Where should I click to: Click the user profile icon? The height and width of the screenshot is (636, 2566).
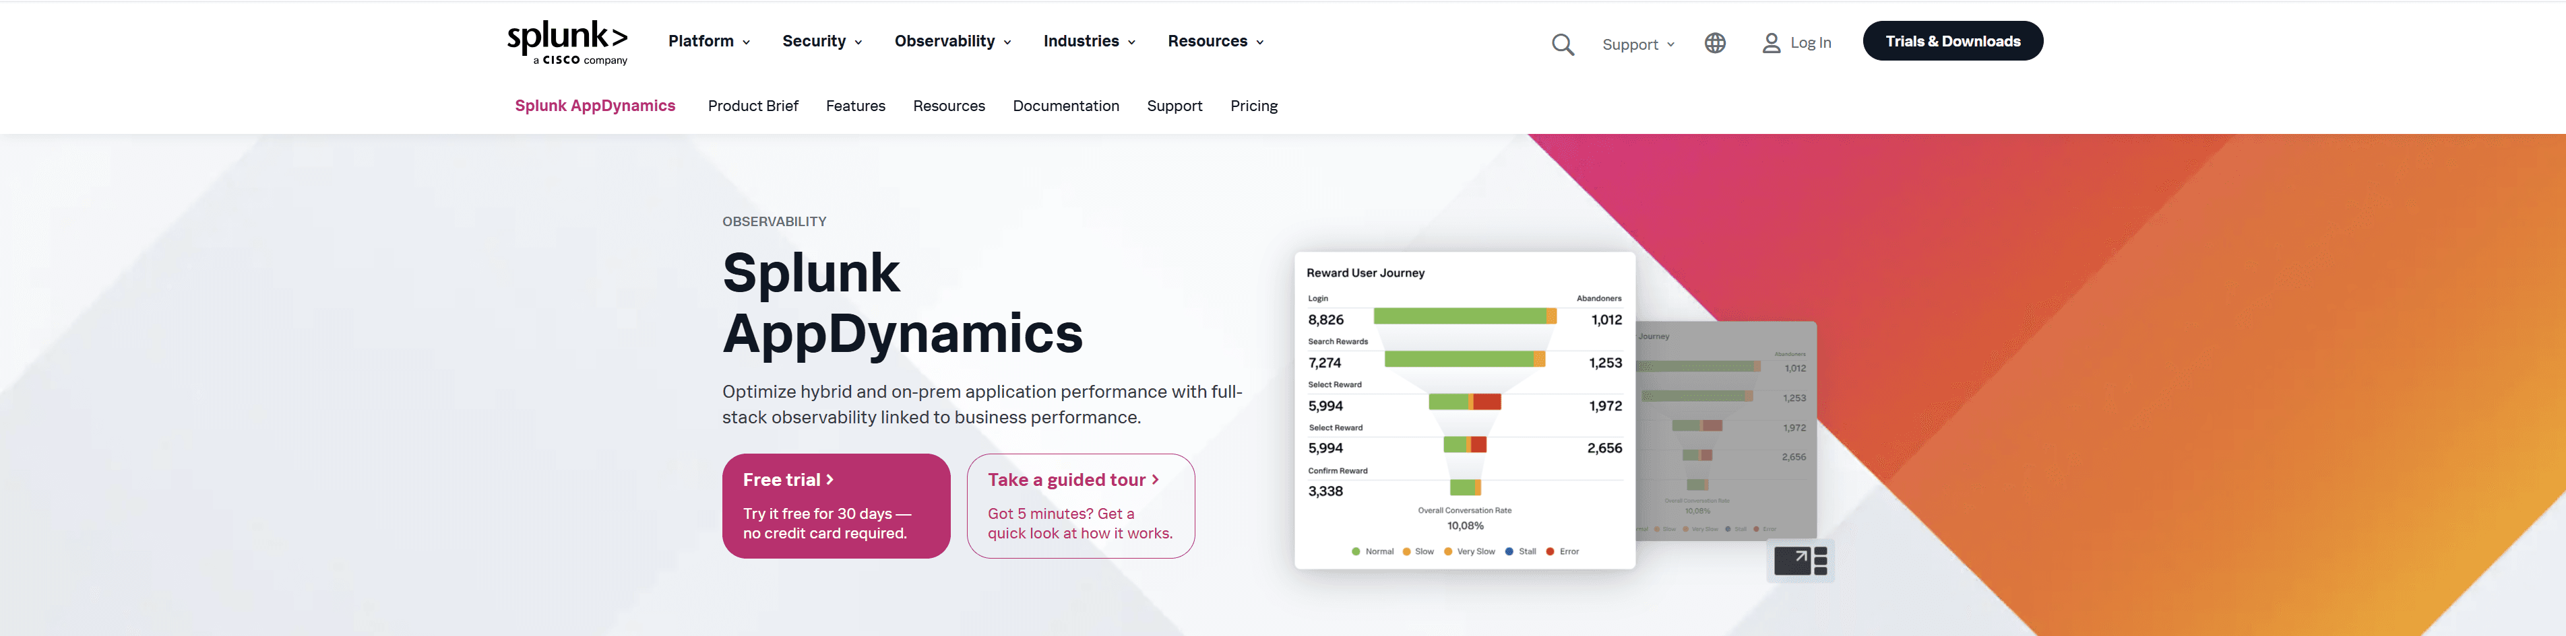coord(1771,43)
